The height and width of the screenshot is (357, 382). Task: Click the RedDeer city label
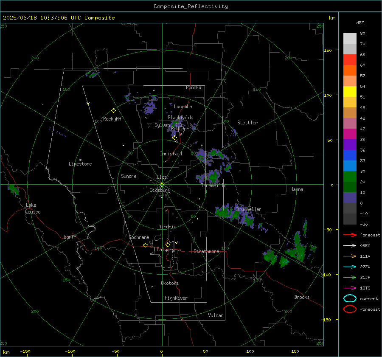tap(180, 129)
